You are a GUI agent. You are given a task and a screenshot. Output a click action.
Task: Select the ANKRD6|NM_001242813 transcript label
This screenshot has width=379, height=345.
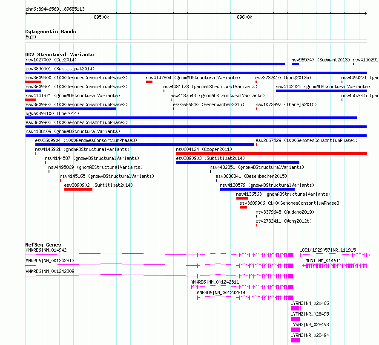[x=50, y=261]
